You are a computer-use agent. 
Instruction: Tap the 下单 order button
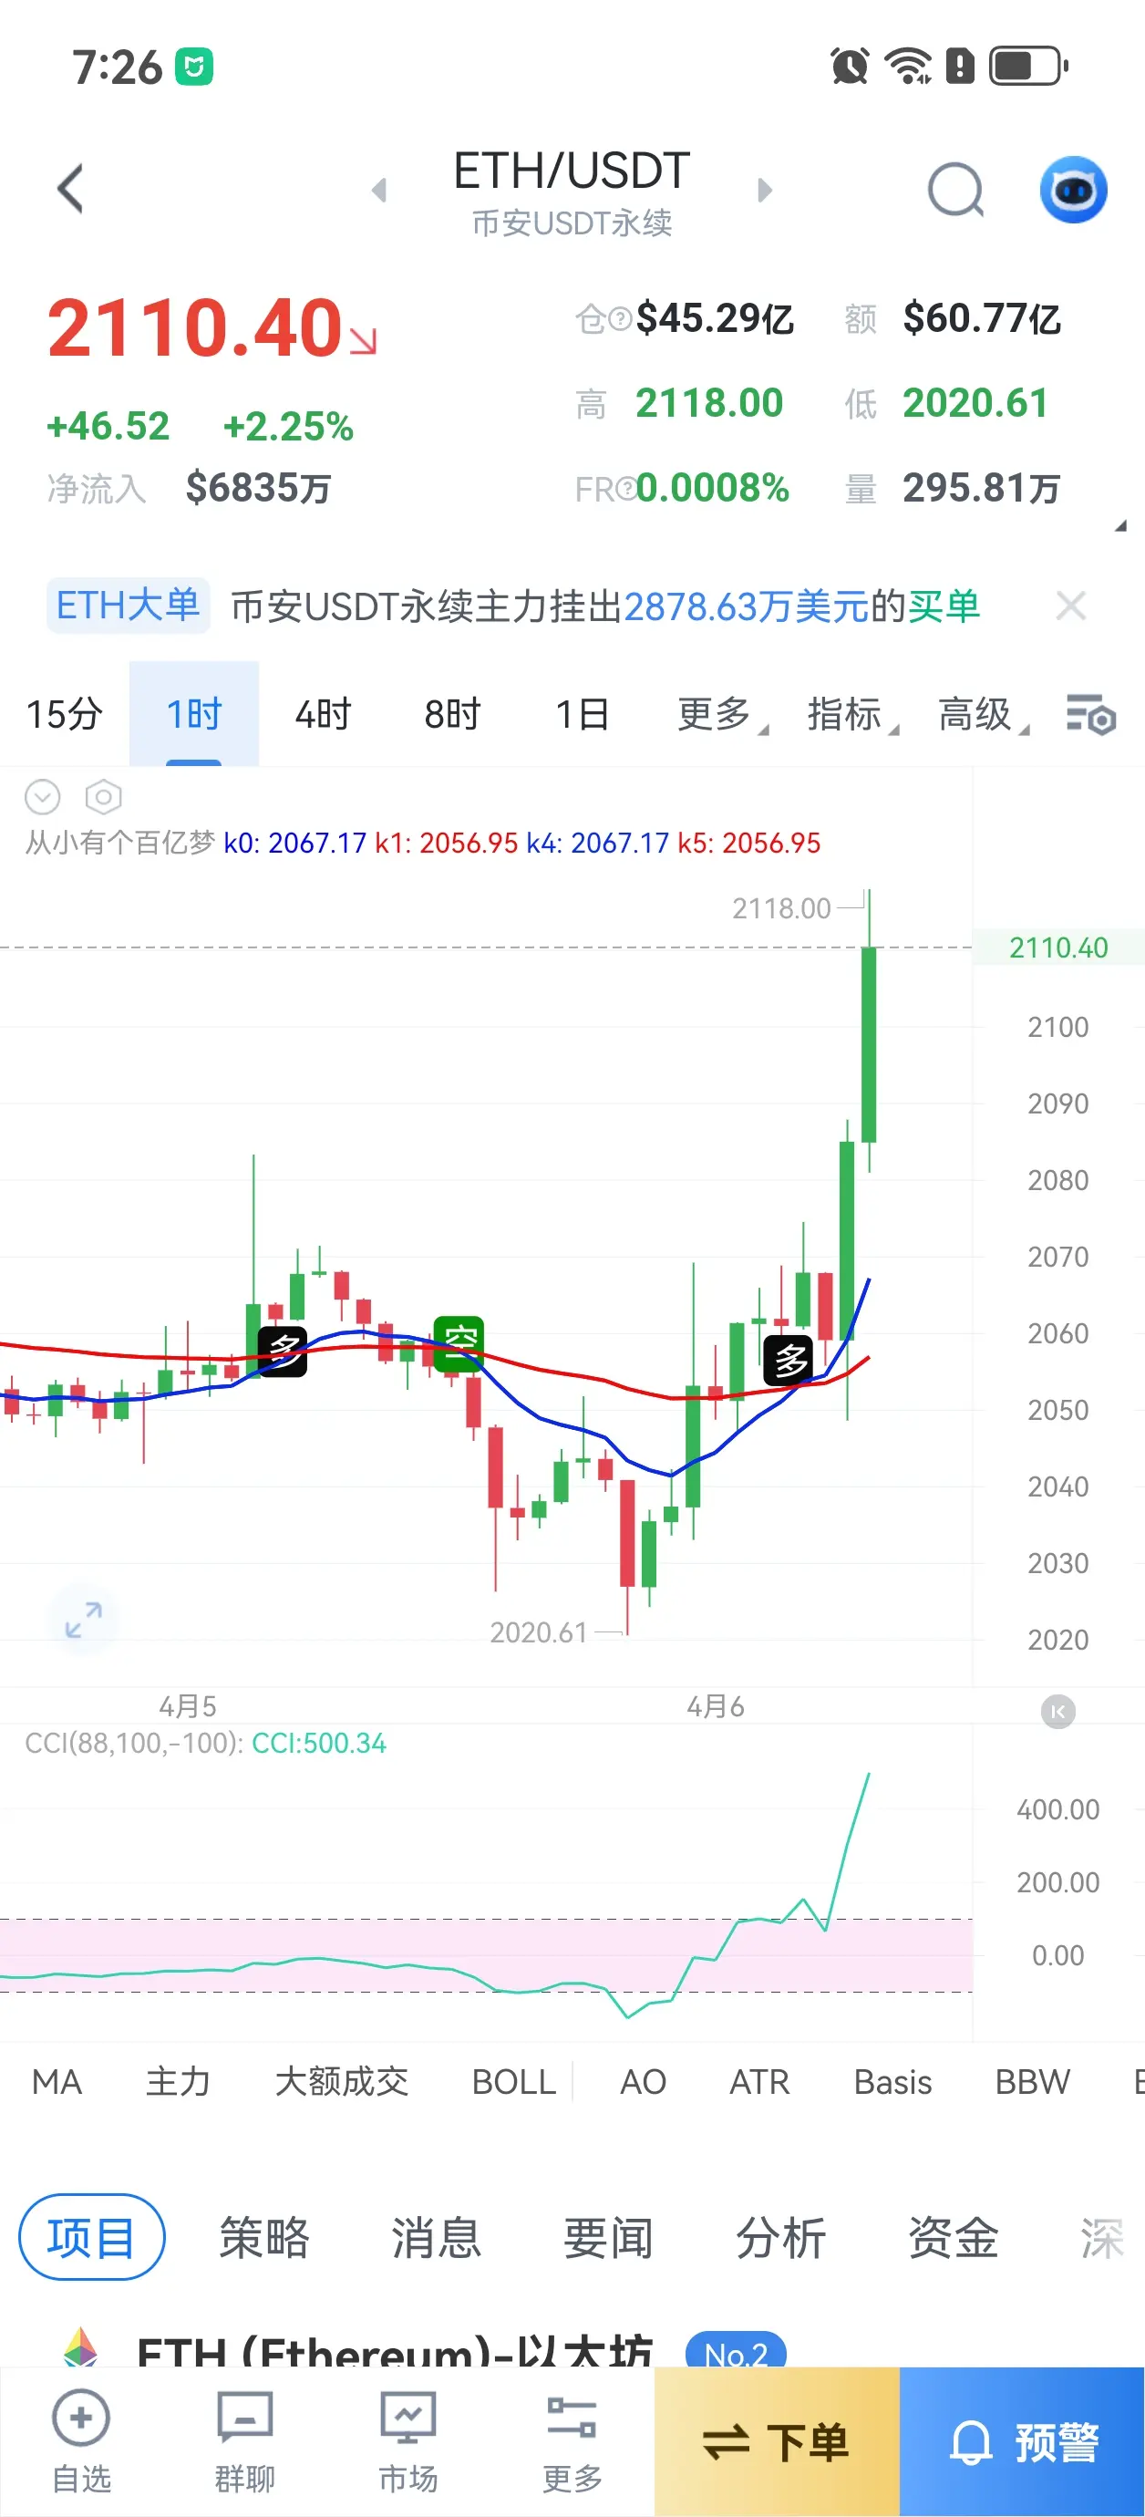click(x=777, y=2442)
